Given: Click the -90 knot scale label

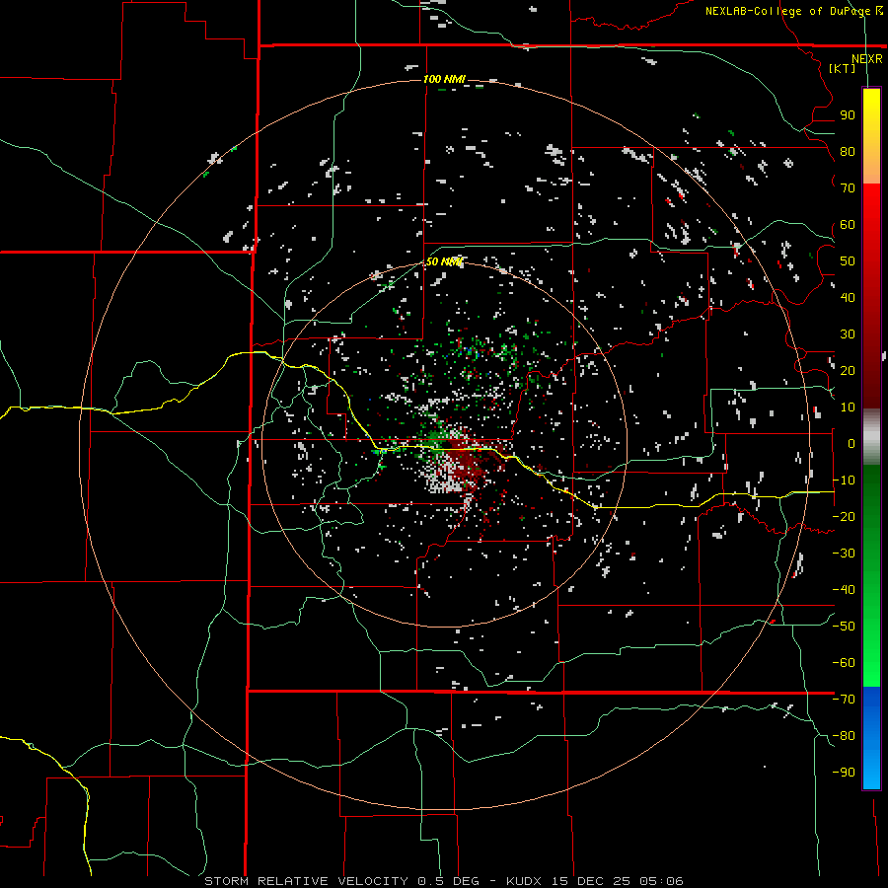Looking at the screenshot, I should click(x=844, y=773).
